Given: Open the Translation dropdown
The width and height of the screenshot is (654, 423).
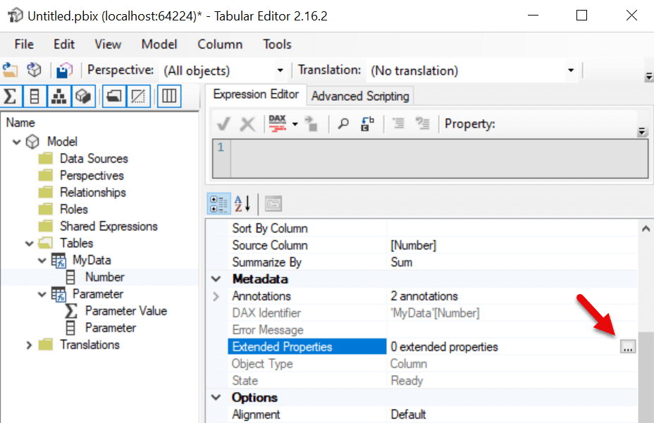Looking at the screenshot, I should coord(571,70).
